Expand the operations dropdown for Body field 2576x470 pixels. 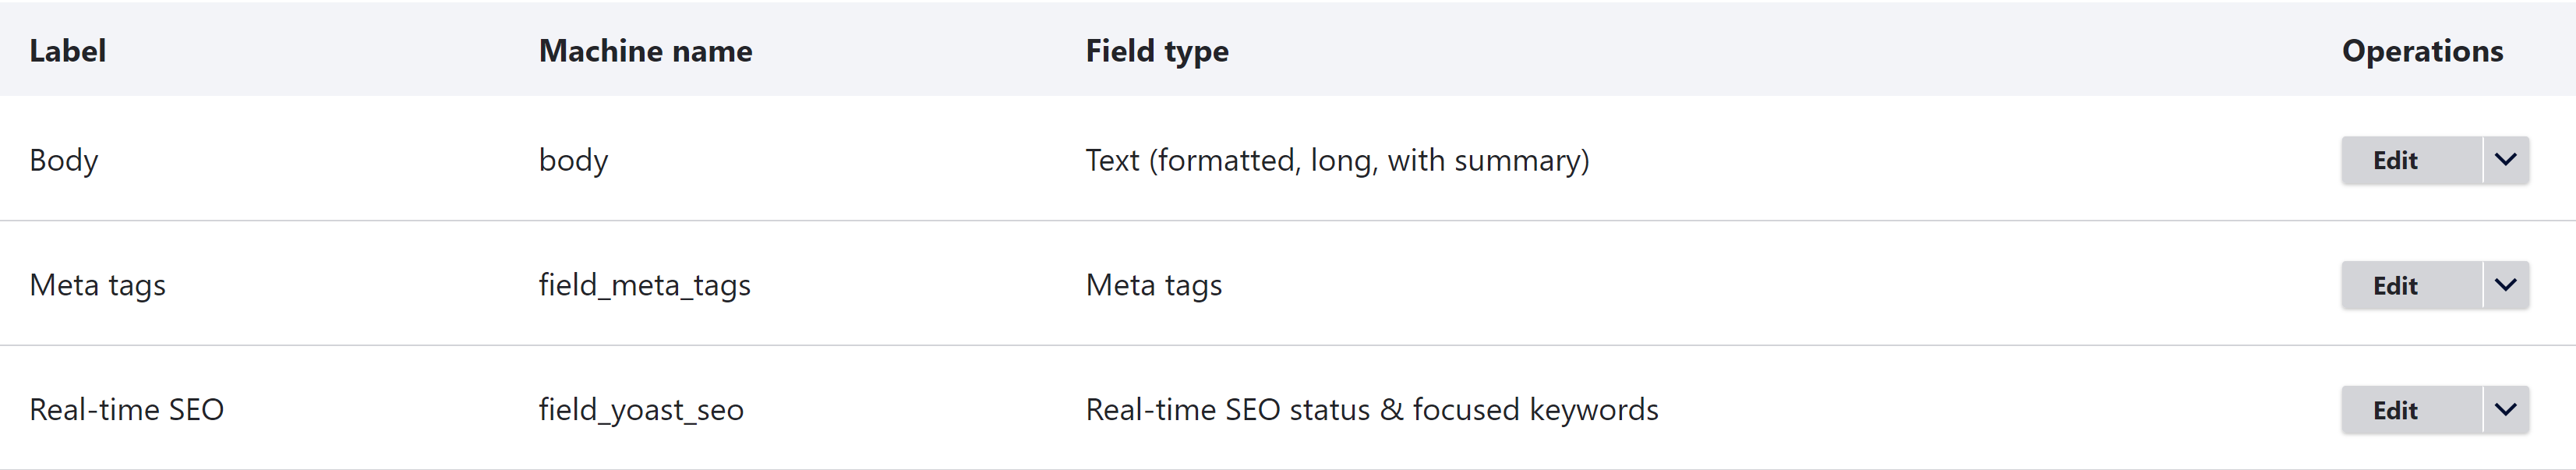[2504, 160]
